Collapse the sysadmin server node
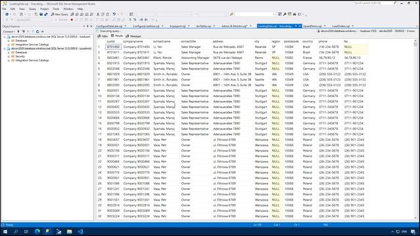This screenshot has width=420, height=236. point(5,49)
